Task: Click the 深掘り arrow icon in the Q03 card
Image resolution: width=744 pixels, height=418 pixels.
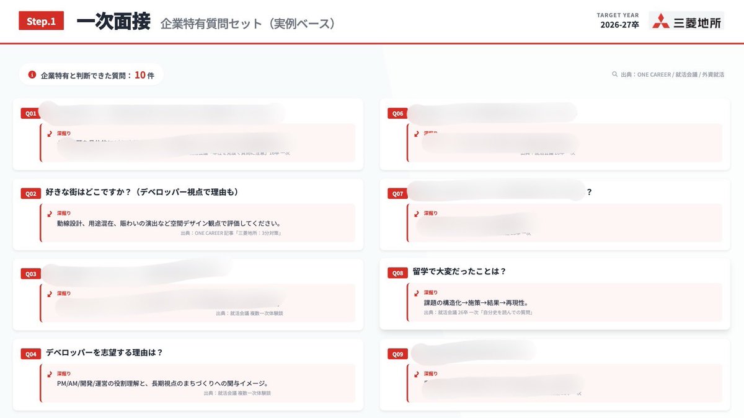Action: tap(50, 294)
